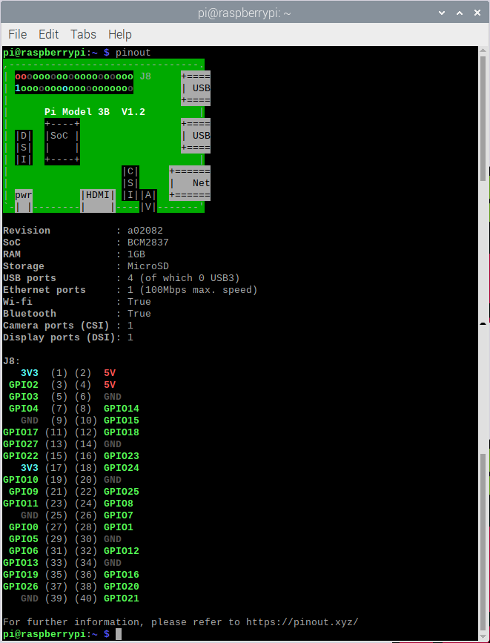Image resolution: width=490 pixels, height=643 pixels.
Task: Click the 3V3 label at pin 17
Action: point(30,468)
